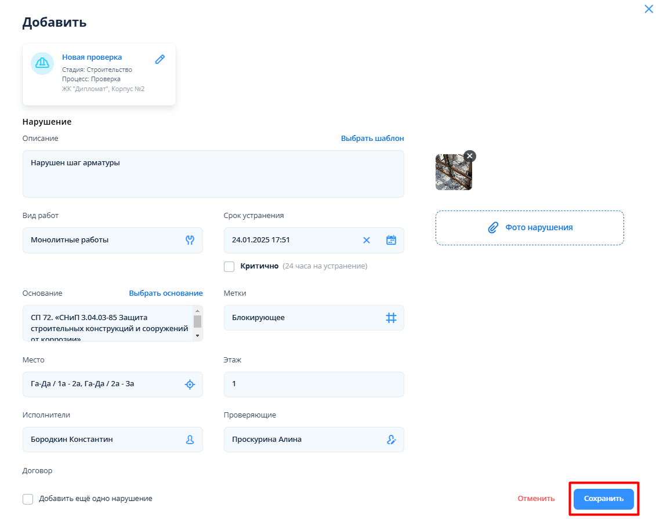Click the location target icon in Место field

pos(190,384)
